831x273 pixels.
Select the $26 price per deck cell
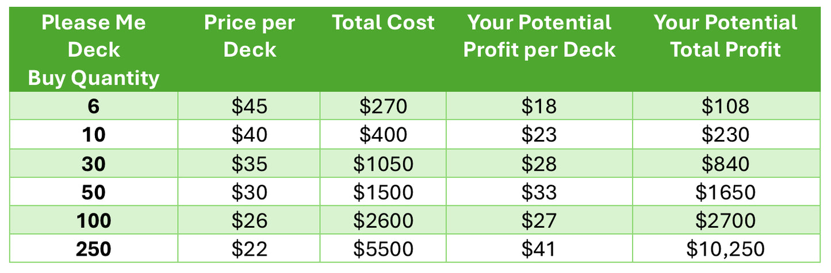click(x=249, y=220)
